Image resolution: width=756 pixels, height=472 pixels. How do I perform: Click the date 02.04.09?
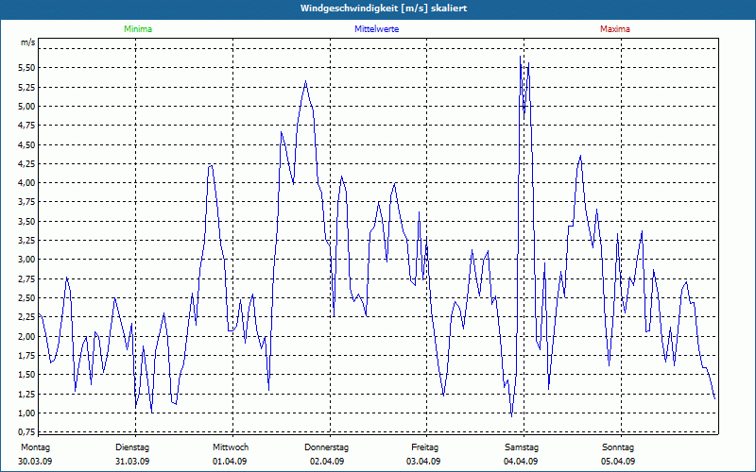tap(327, 462)
